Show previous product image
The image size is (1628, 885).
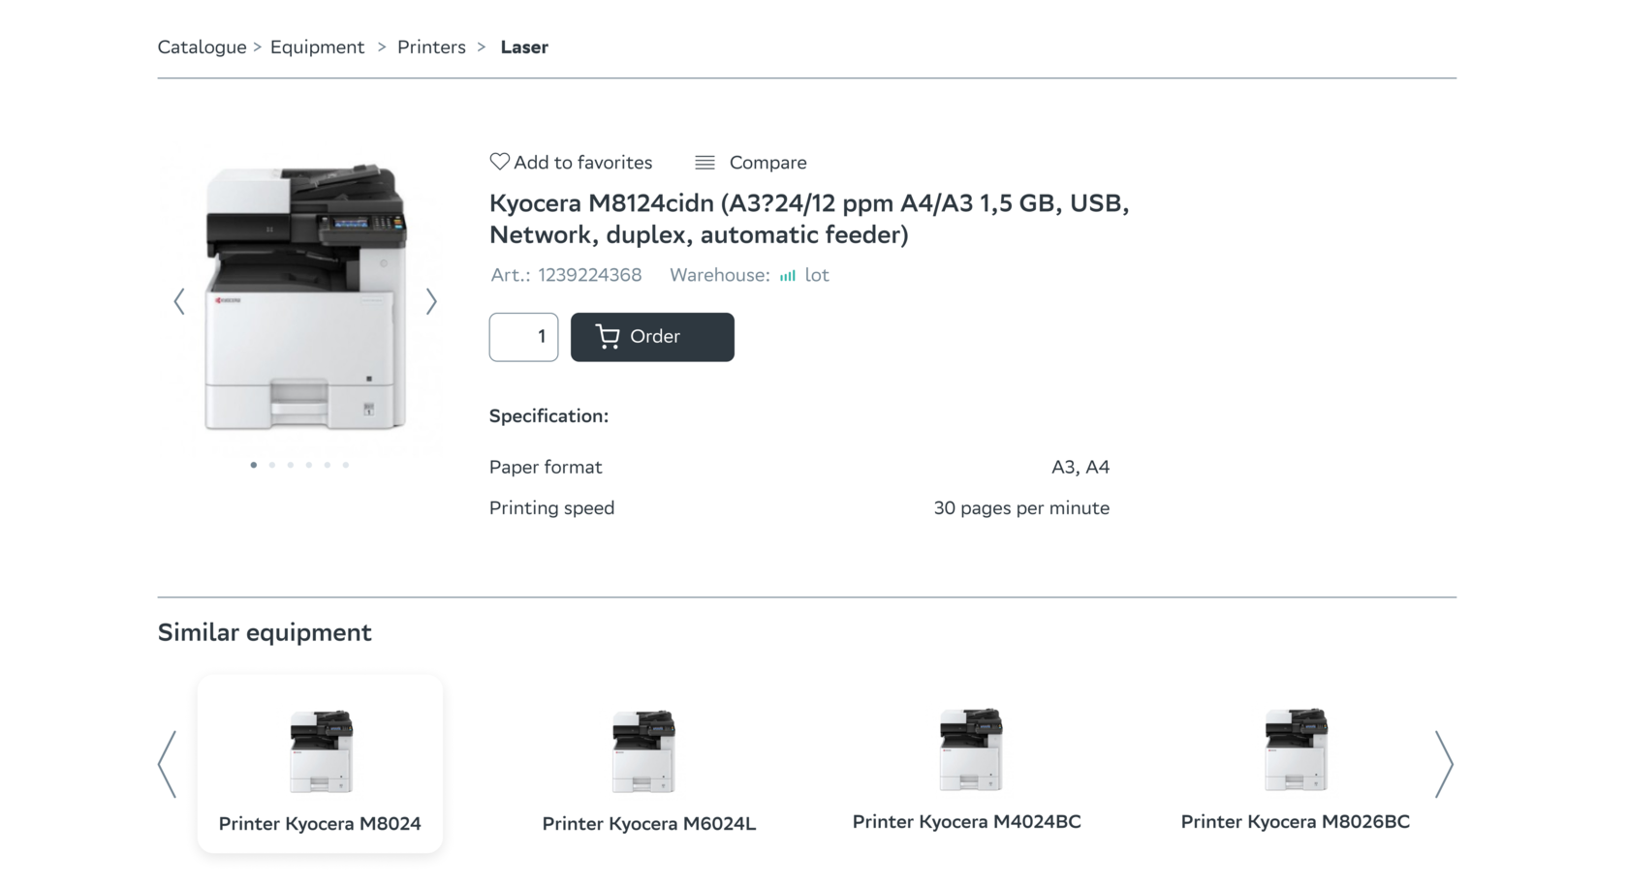tap(179, 302)
